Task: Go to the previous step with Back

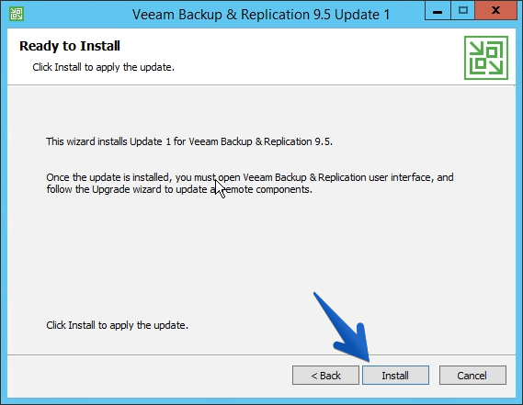Action: (x=325, y=376)
